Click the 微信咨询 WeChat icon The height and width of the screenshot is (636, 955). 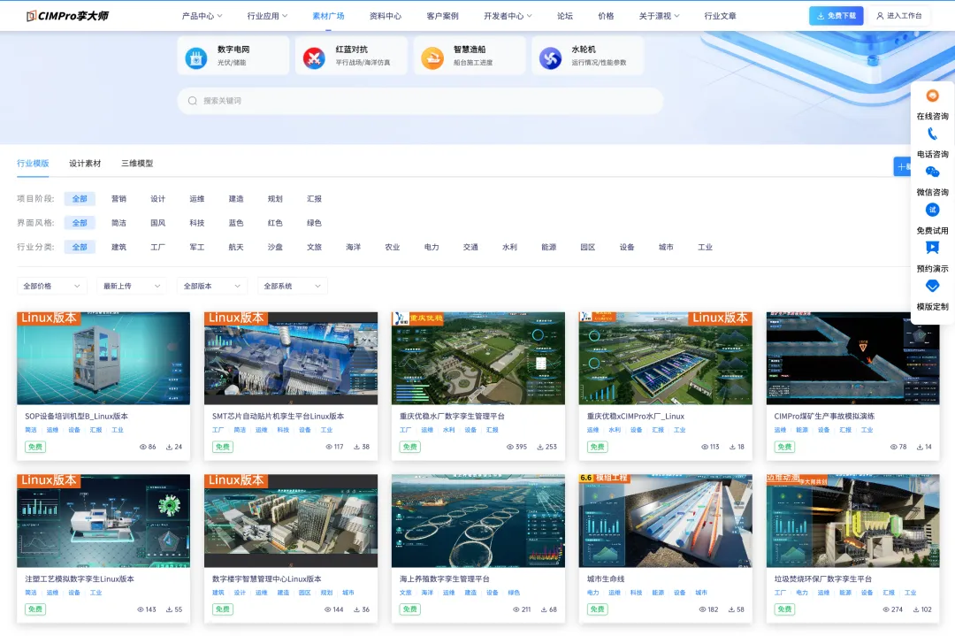click(933, 172)
